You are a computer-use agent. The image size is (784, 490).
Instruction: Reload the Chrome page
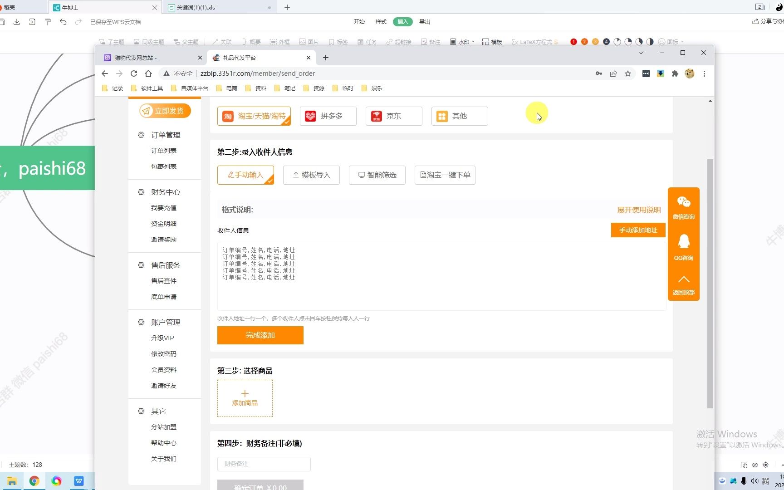coord(134,73)
